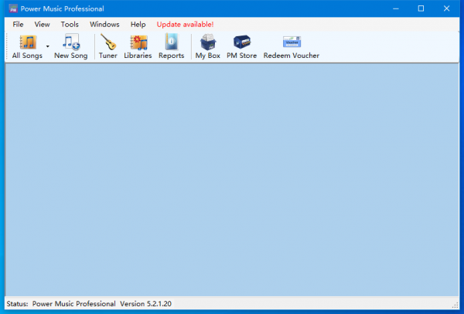
Task: Expand the All Songs dropdown arrow
Action: [x=48, y=47]
